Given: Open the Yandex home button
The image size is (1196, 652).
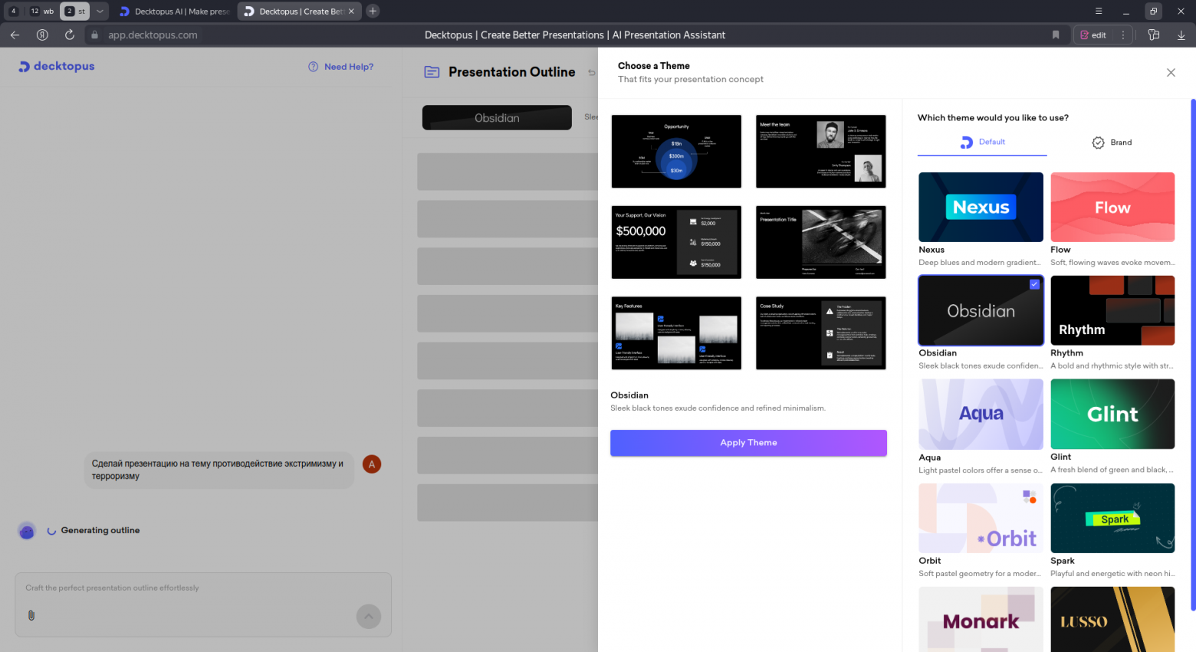Looking at the screenshot, I should click(x=42, y=34).
